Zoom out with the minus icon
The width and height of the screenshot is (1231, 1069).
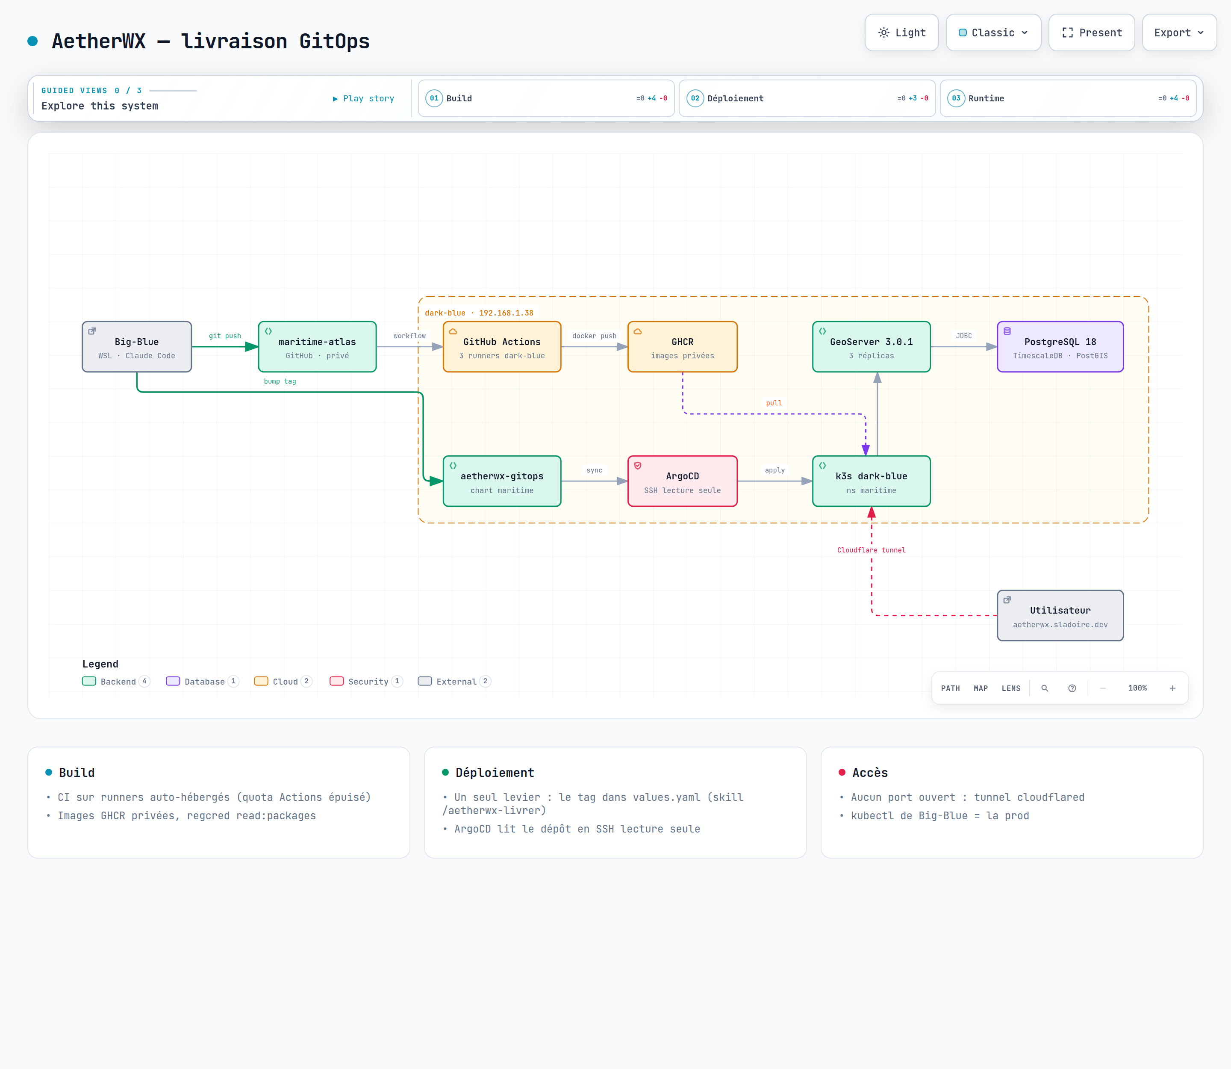coord(1103,688)
